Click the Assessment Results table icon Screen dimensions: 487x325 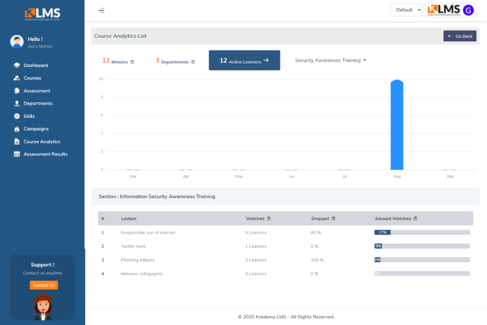(x=17, y=154)
